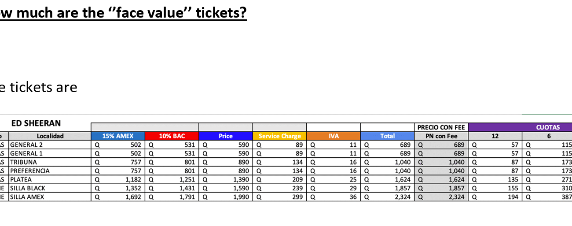
Task: Click the red 10% BAC column header
Action: point(172,136)
